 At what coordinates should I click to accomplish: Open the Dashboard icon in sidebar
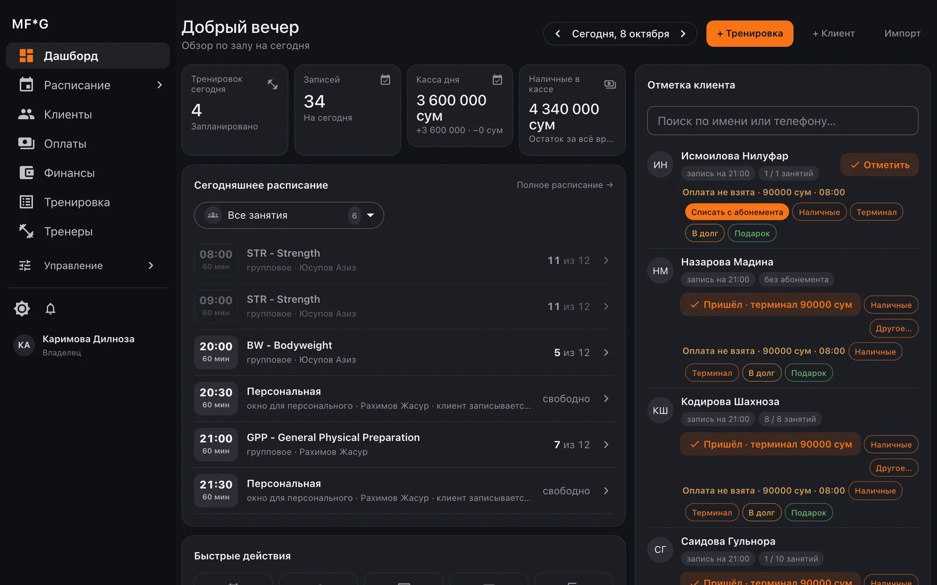point(26,56)
